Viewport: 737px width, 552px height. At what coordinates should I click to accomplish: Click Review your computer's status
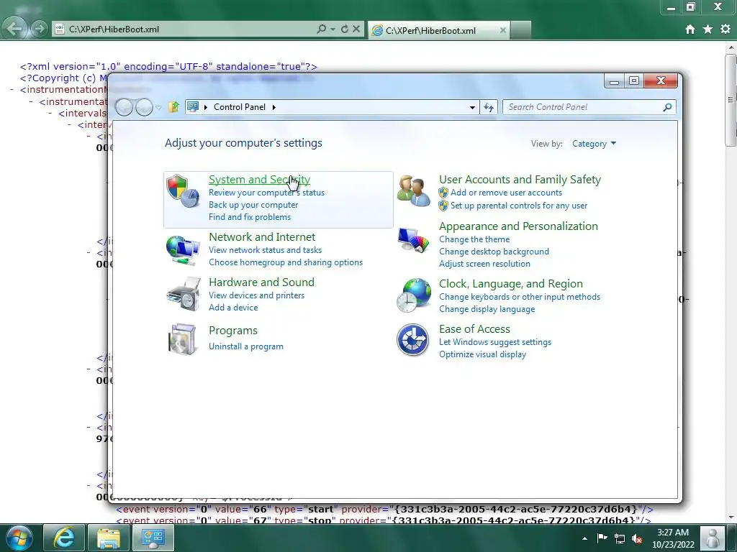[266, 193]
